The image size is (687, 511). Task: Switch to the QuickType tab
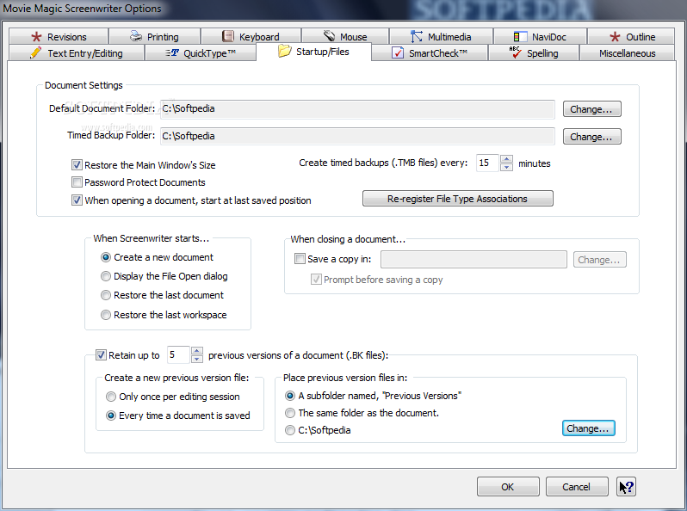tap(201, 53)
